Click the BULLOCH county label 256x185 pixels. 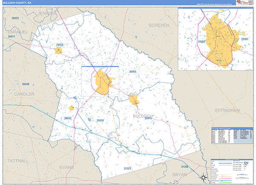(143, 116)
